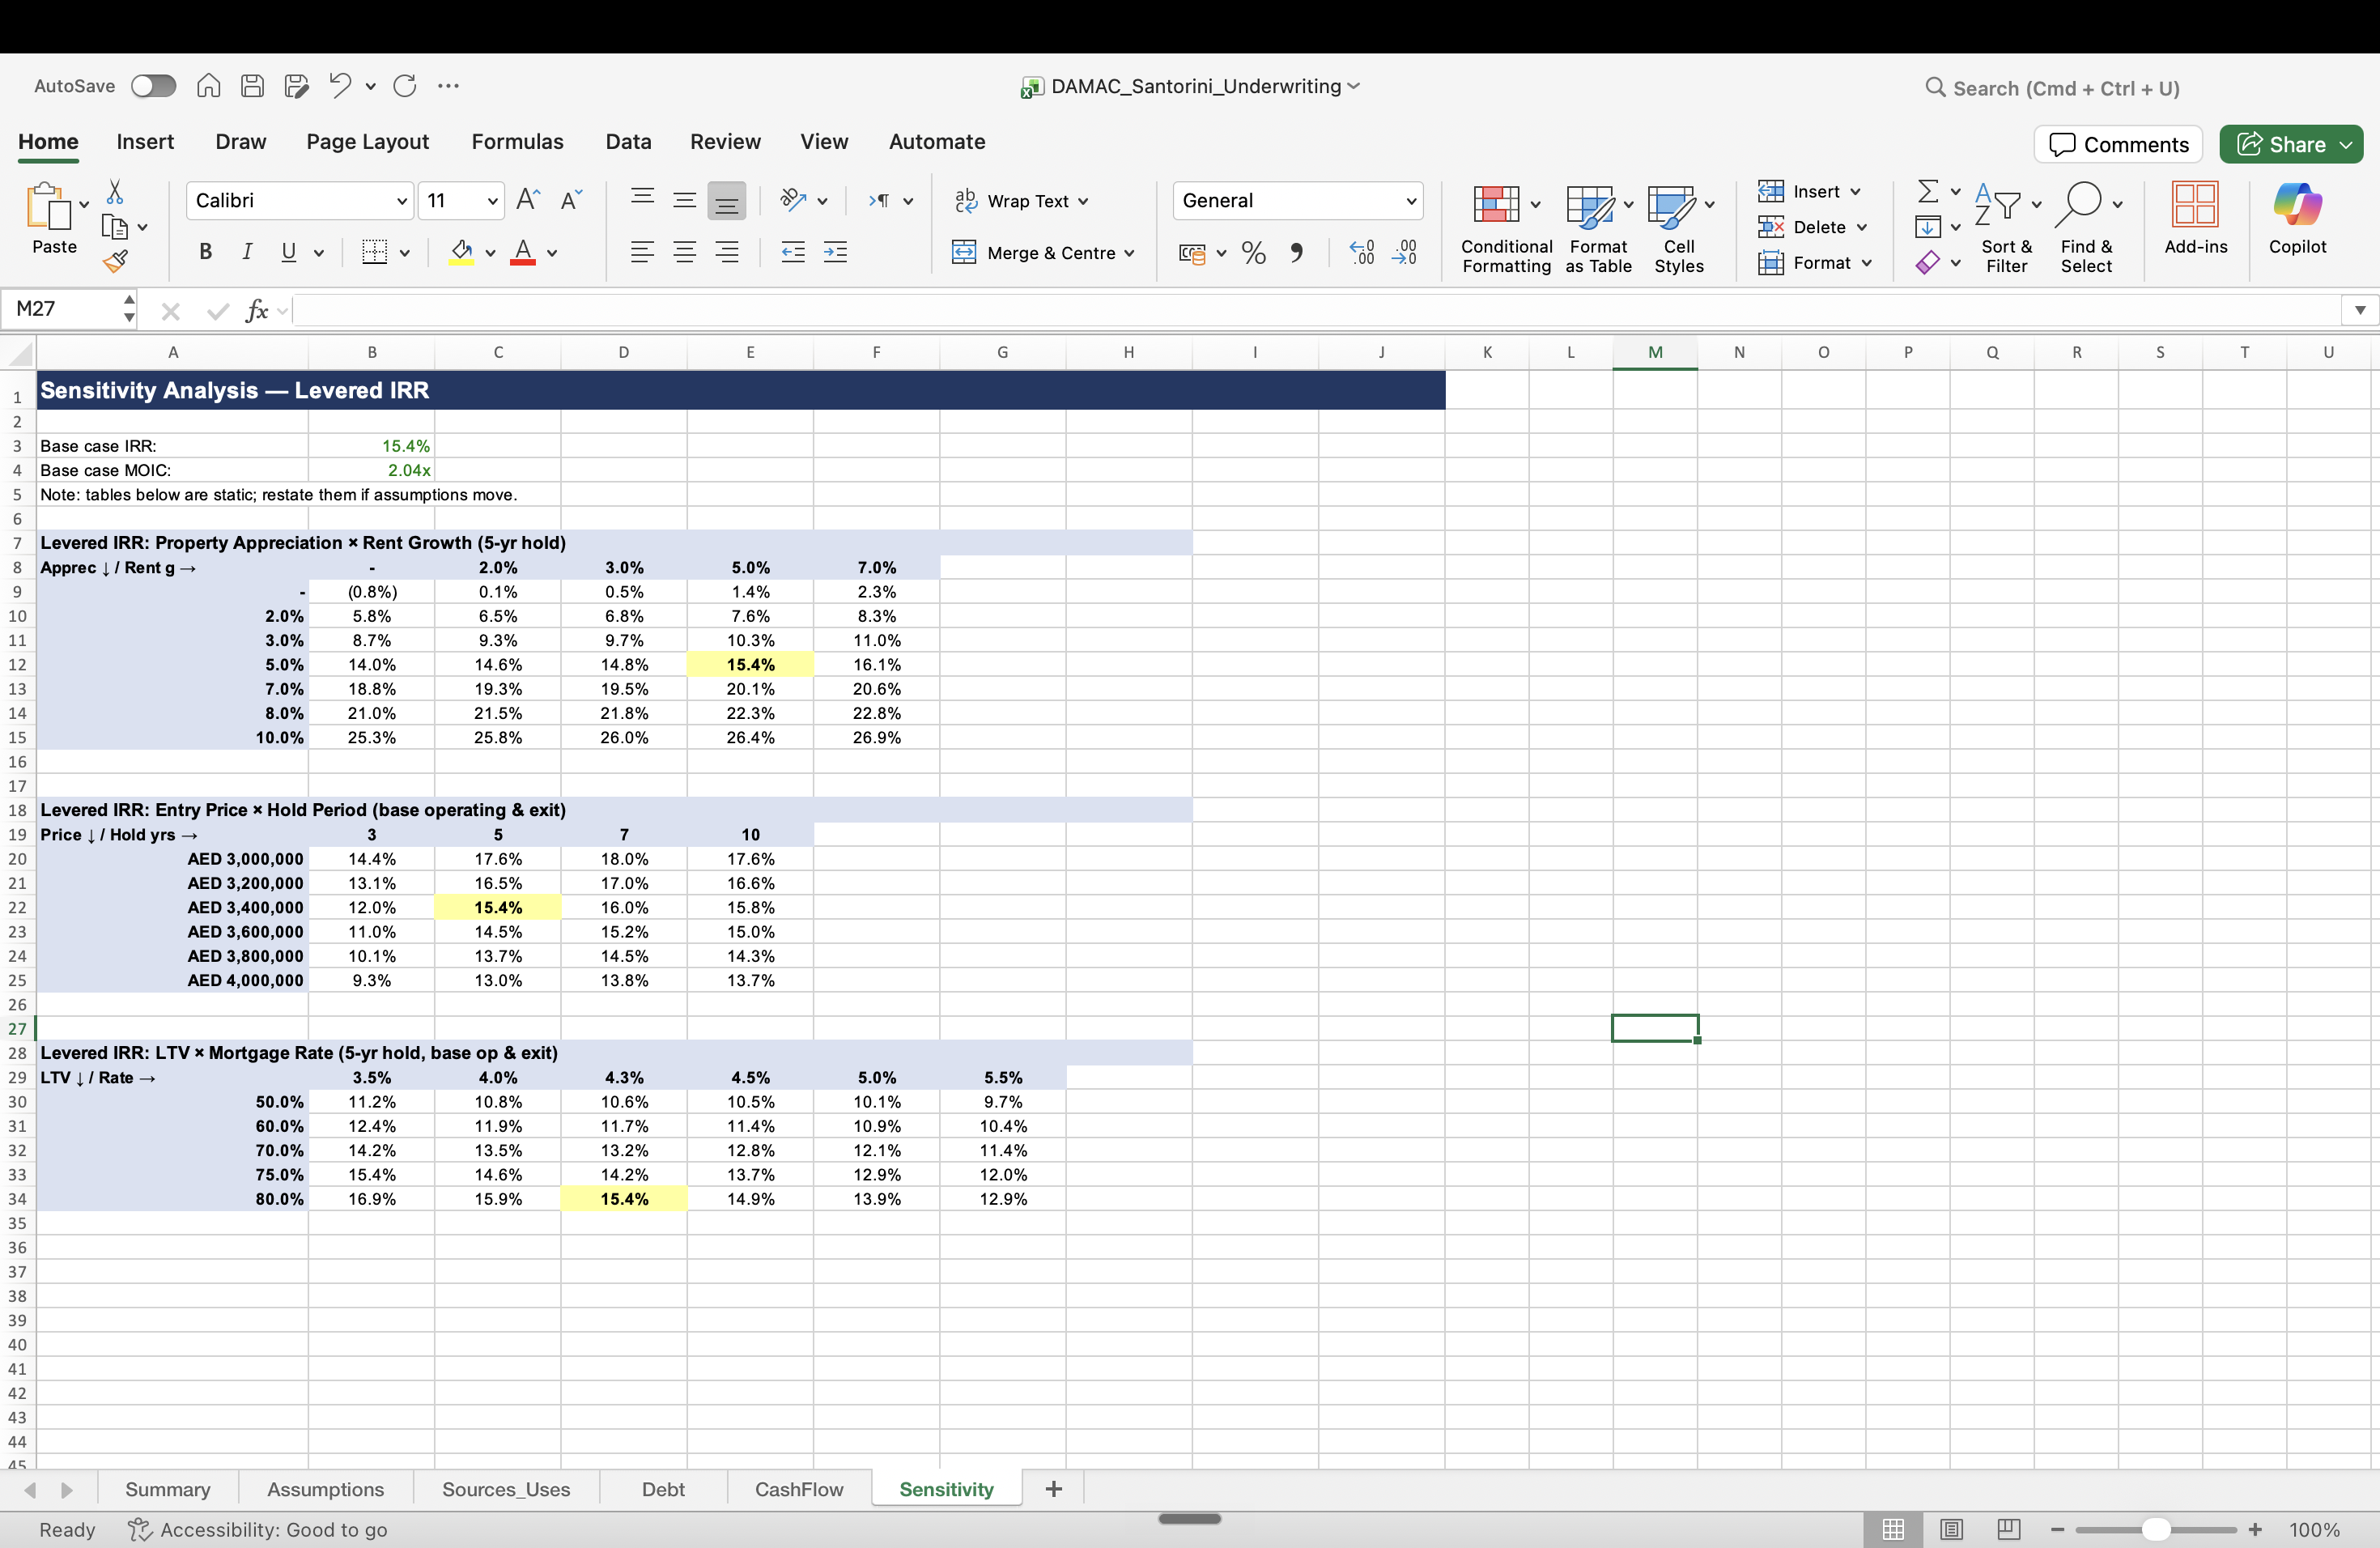Open the more commands ellipsis
Screen dimensions: 2380x1548
448,86
